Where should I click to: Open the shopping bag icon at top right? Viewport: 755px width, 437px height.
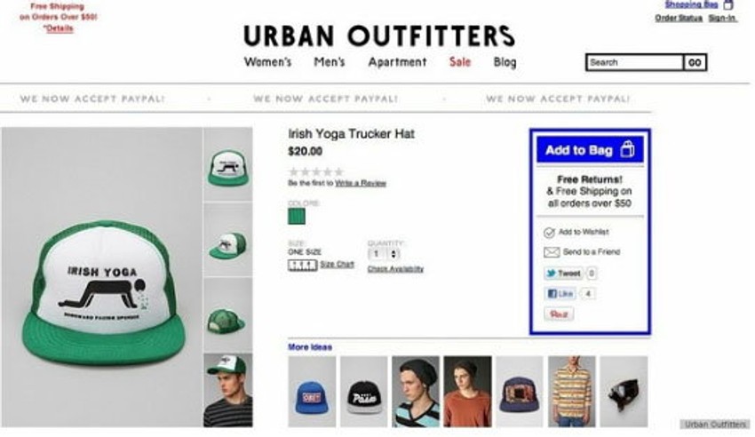[x=728, y=4]
